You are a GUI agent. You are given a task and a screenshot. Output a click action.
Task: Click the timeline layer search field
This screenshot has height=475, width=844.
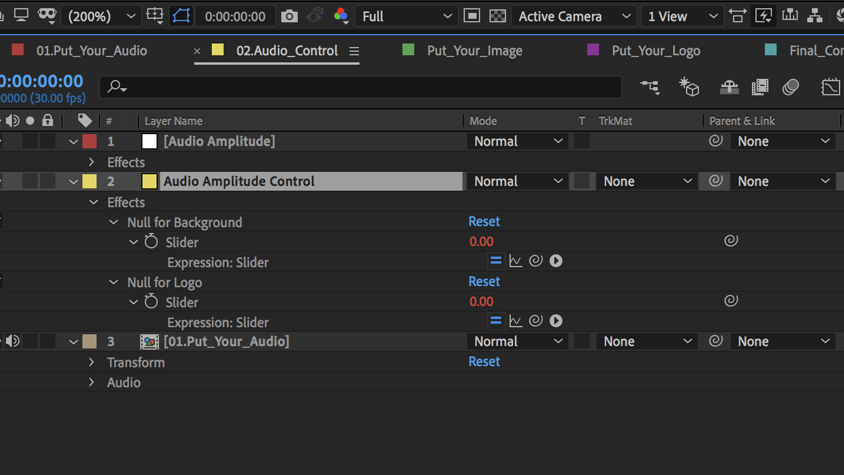[360, 87]
